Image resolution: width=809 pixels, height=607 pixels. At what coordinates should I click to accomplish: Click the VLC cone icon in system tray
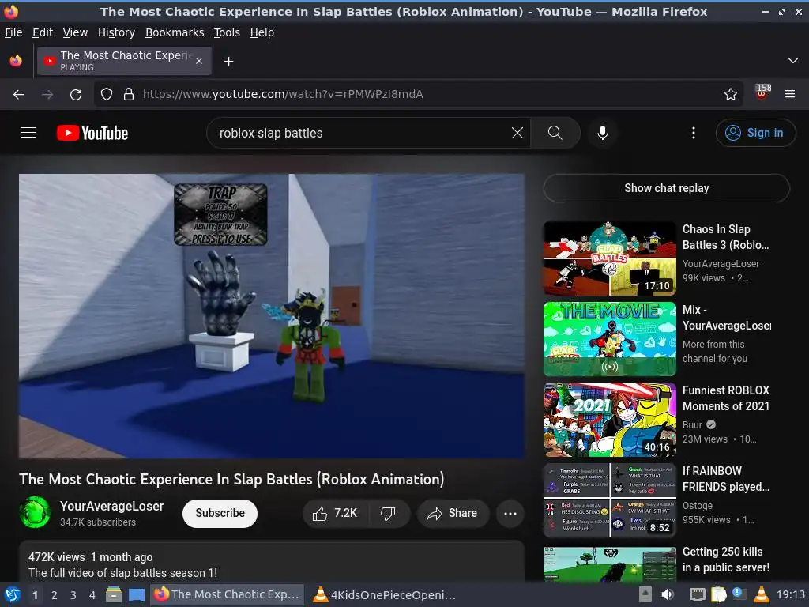coord(762,594)
